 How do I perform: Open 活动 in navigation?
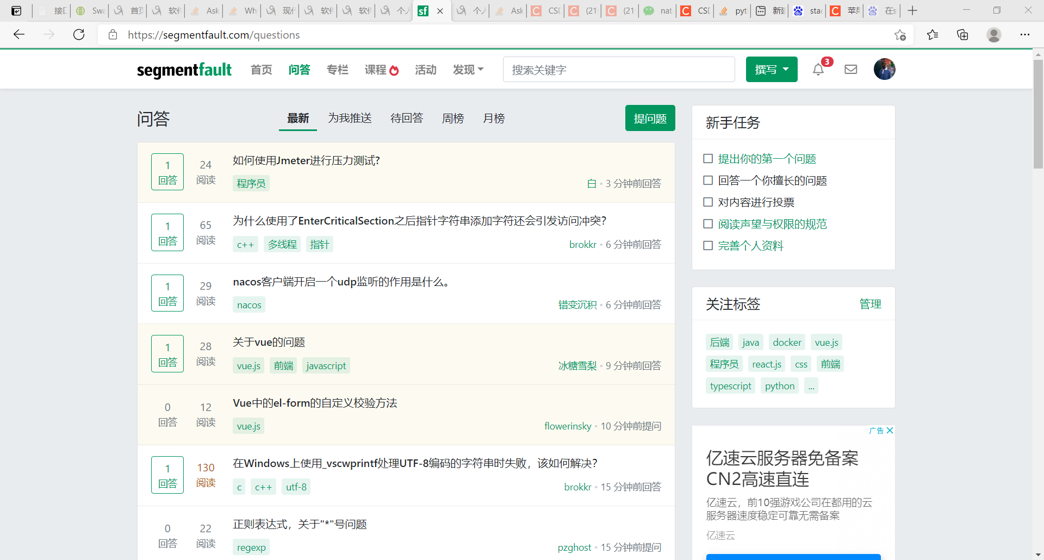pyautogui.click(x=425, y=70)
